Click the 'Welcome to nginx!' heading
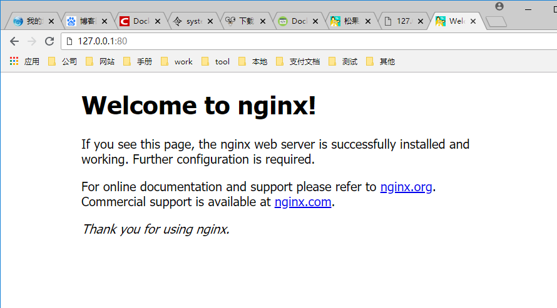The height and width of the screenshot is (308, 557). pyautogui.click(x=198, y=106)
